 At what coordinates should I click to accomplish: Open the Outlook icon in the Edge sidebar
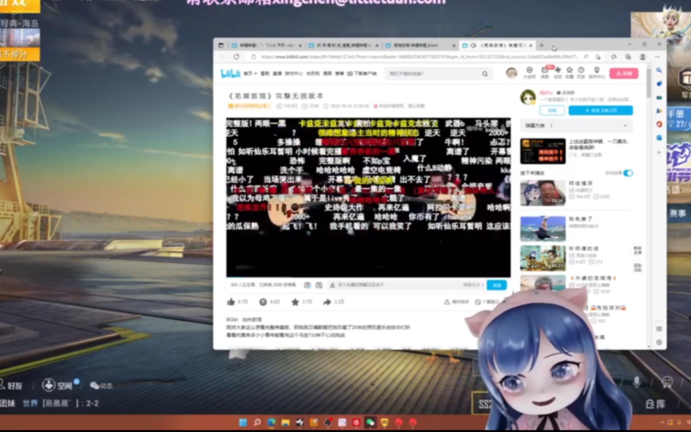pos(659,138)
